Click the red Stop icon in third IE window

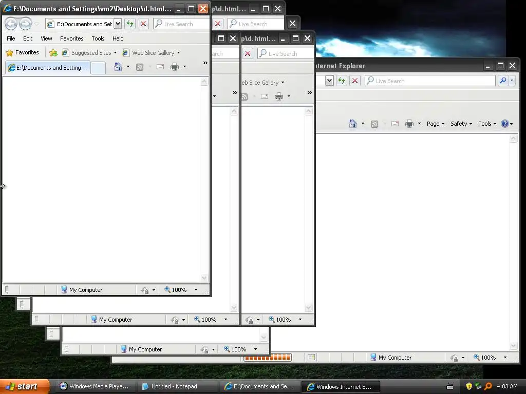click(x=248, y=53)
